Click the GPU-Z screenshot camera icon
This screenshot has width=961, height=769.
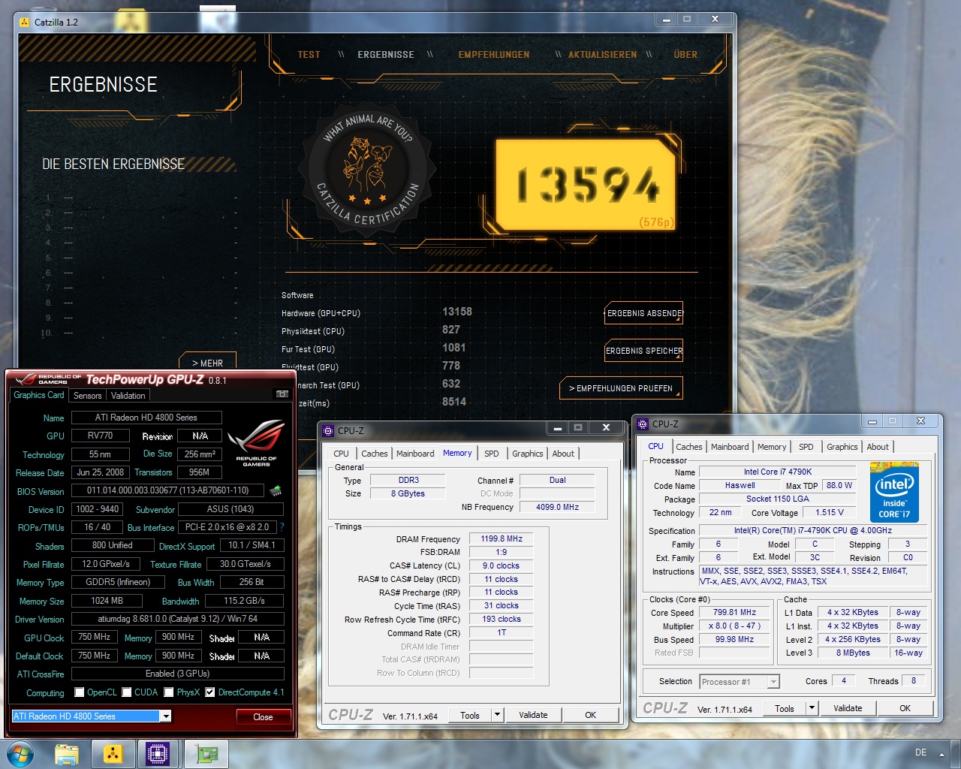click(x=282, y=394)
